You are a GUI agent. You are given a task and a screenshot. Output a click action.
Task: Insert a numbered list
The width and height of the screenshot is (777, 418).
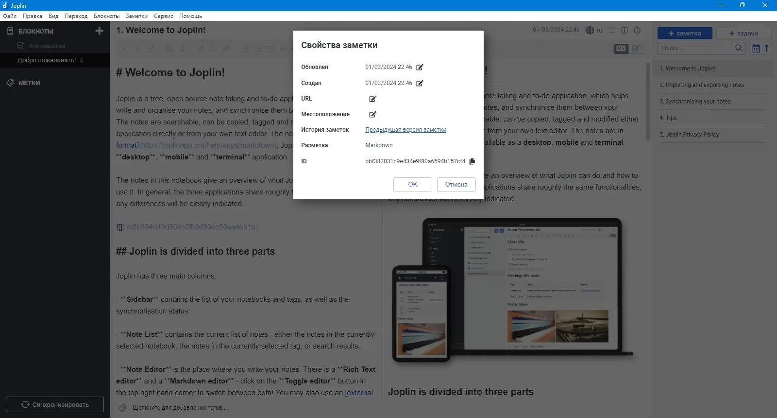[x=258, y=49]
